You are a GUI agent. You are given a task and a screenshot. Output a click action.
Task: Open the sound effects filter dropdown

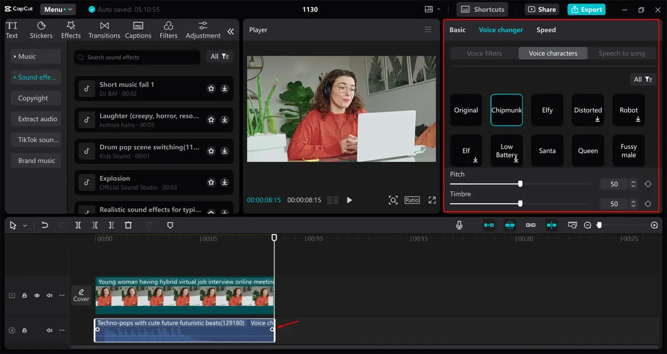coord(219,56)
